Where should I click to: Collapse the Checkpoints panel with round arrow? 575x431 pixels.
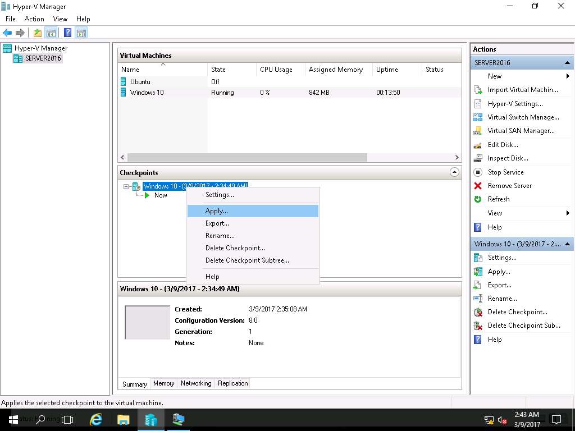[454, 172]
